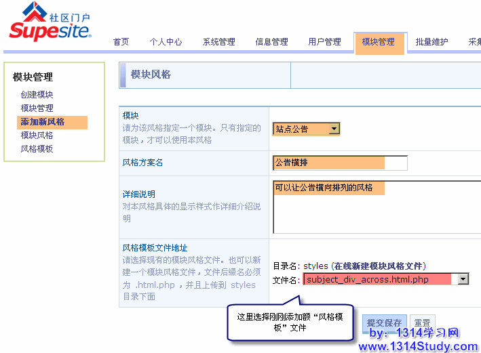Open the 用户管理 tab
This screenshot has width=481, height=353.
pos(324,42)
